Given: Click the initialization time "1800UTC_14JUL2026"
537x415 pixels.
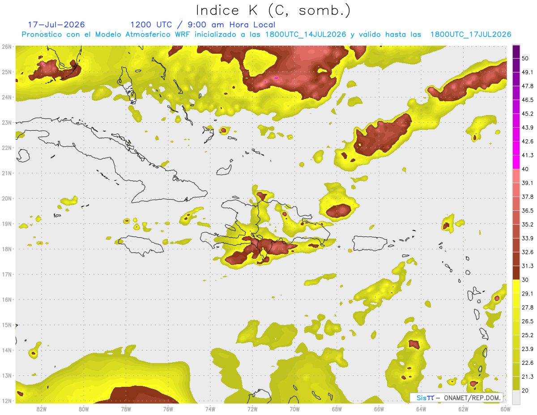Looking at the screenshot, I should 305,34.
